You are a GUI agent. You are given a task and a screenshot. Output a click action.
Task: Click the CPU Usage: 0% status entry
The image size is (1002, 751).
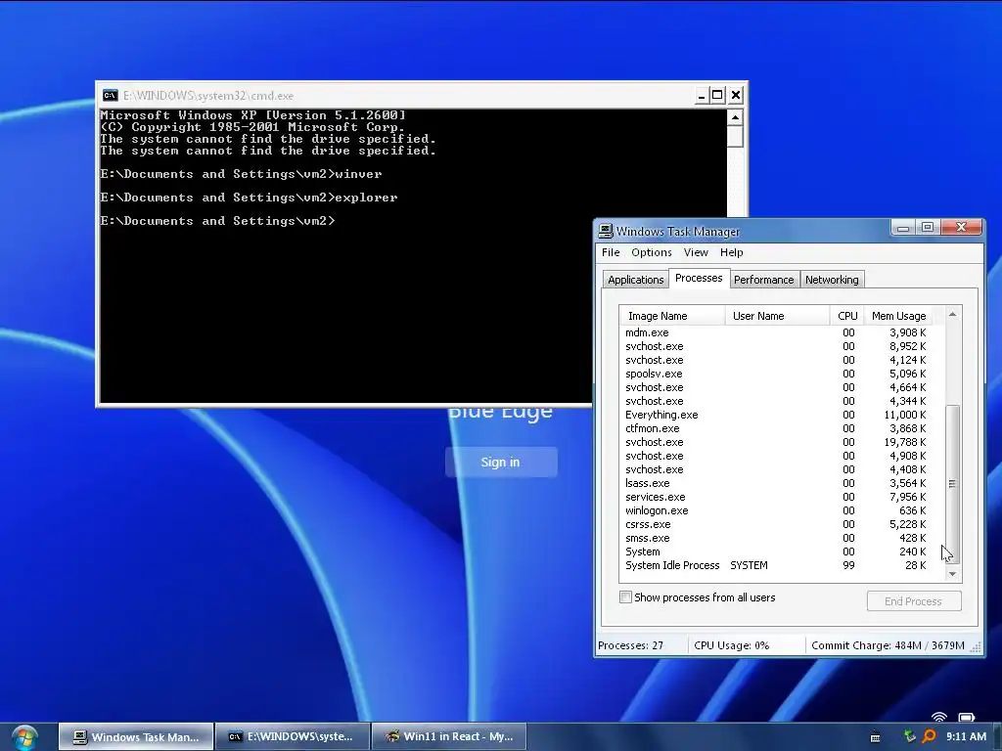tap(747, 645)
